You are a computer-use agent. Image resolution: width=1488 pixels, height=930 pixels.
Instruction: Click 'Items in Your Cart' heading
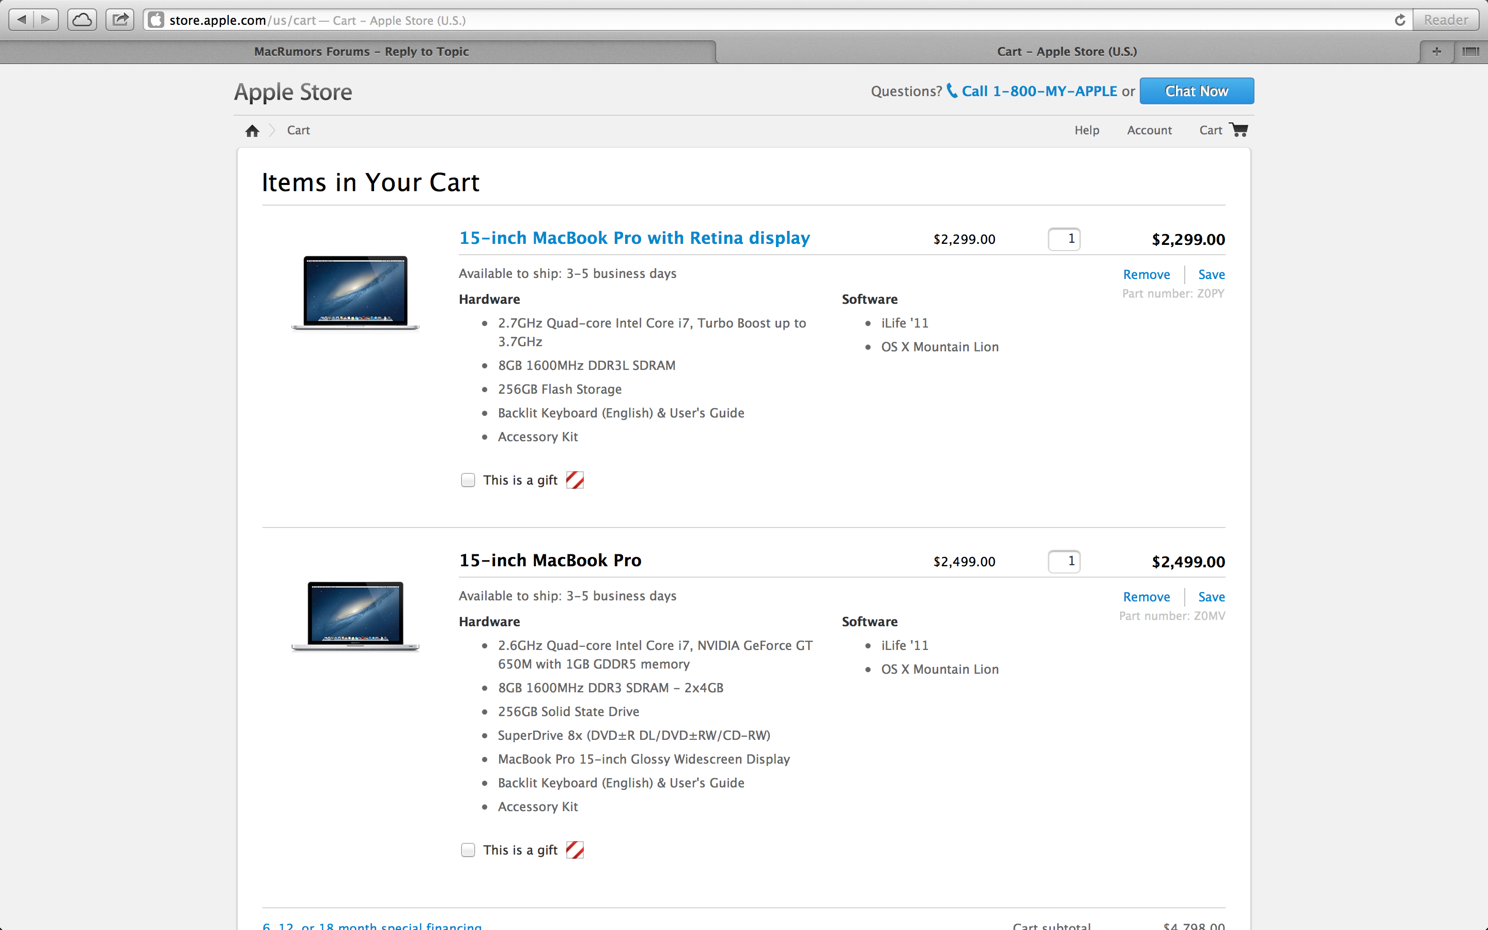(x=370, y=183)
